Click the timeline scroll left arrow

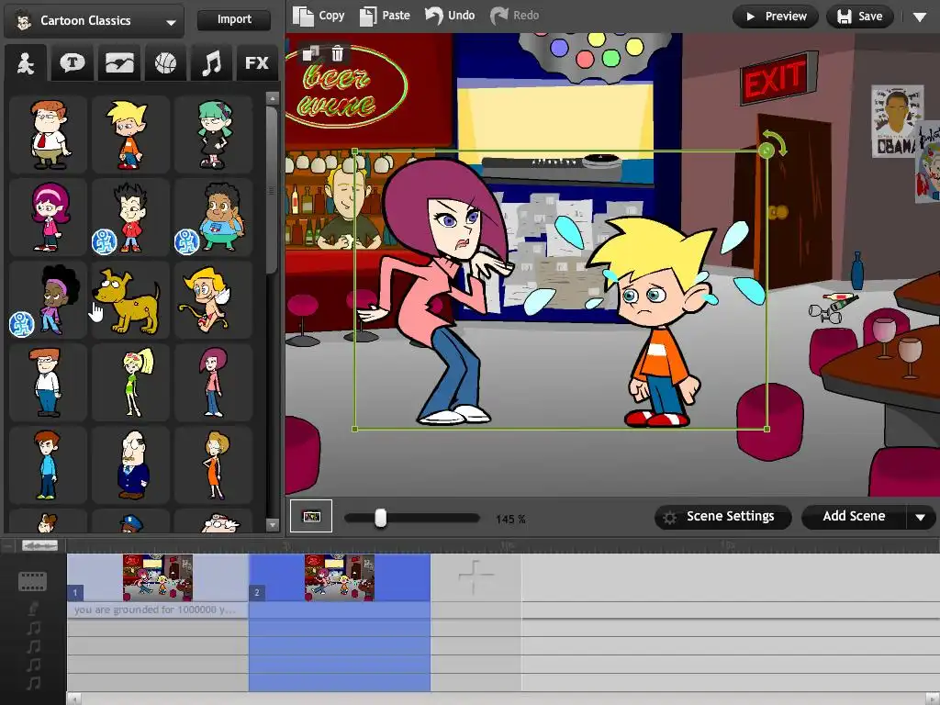click(x=74, y=699)
